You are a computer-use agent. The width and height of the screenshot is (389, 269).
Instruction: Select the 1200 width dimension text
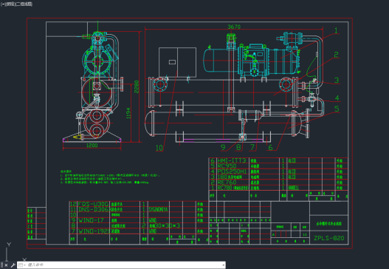(x=92, y=146)
